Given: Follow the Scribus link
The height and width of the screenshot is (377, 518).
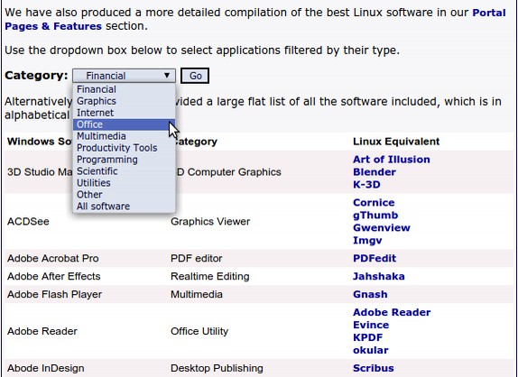Looking at the screenshot, I should coord(374,368).
